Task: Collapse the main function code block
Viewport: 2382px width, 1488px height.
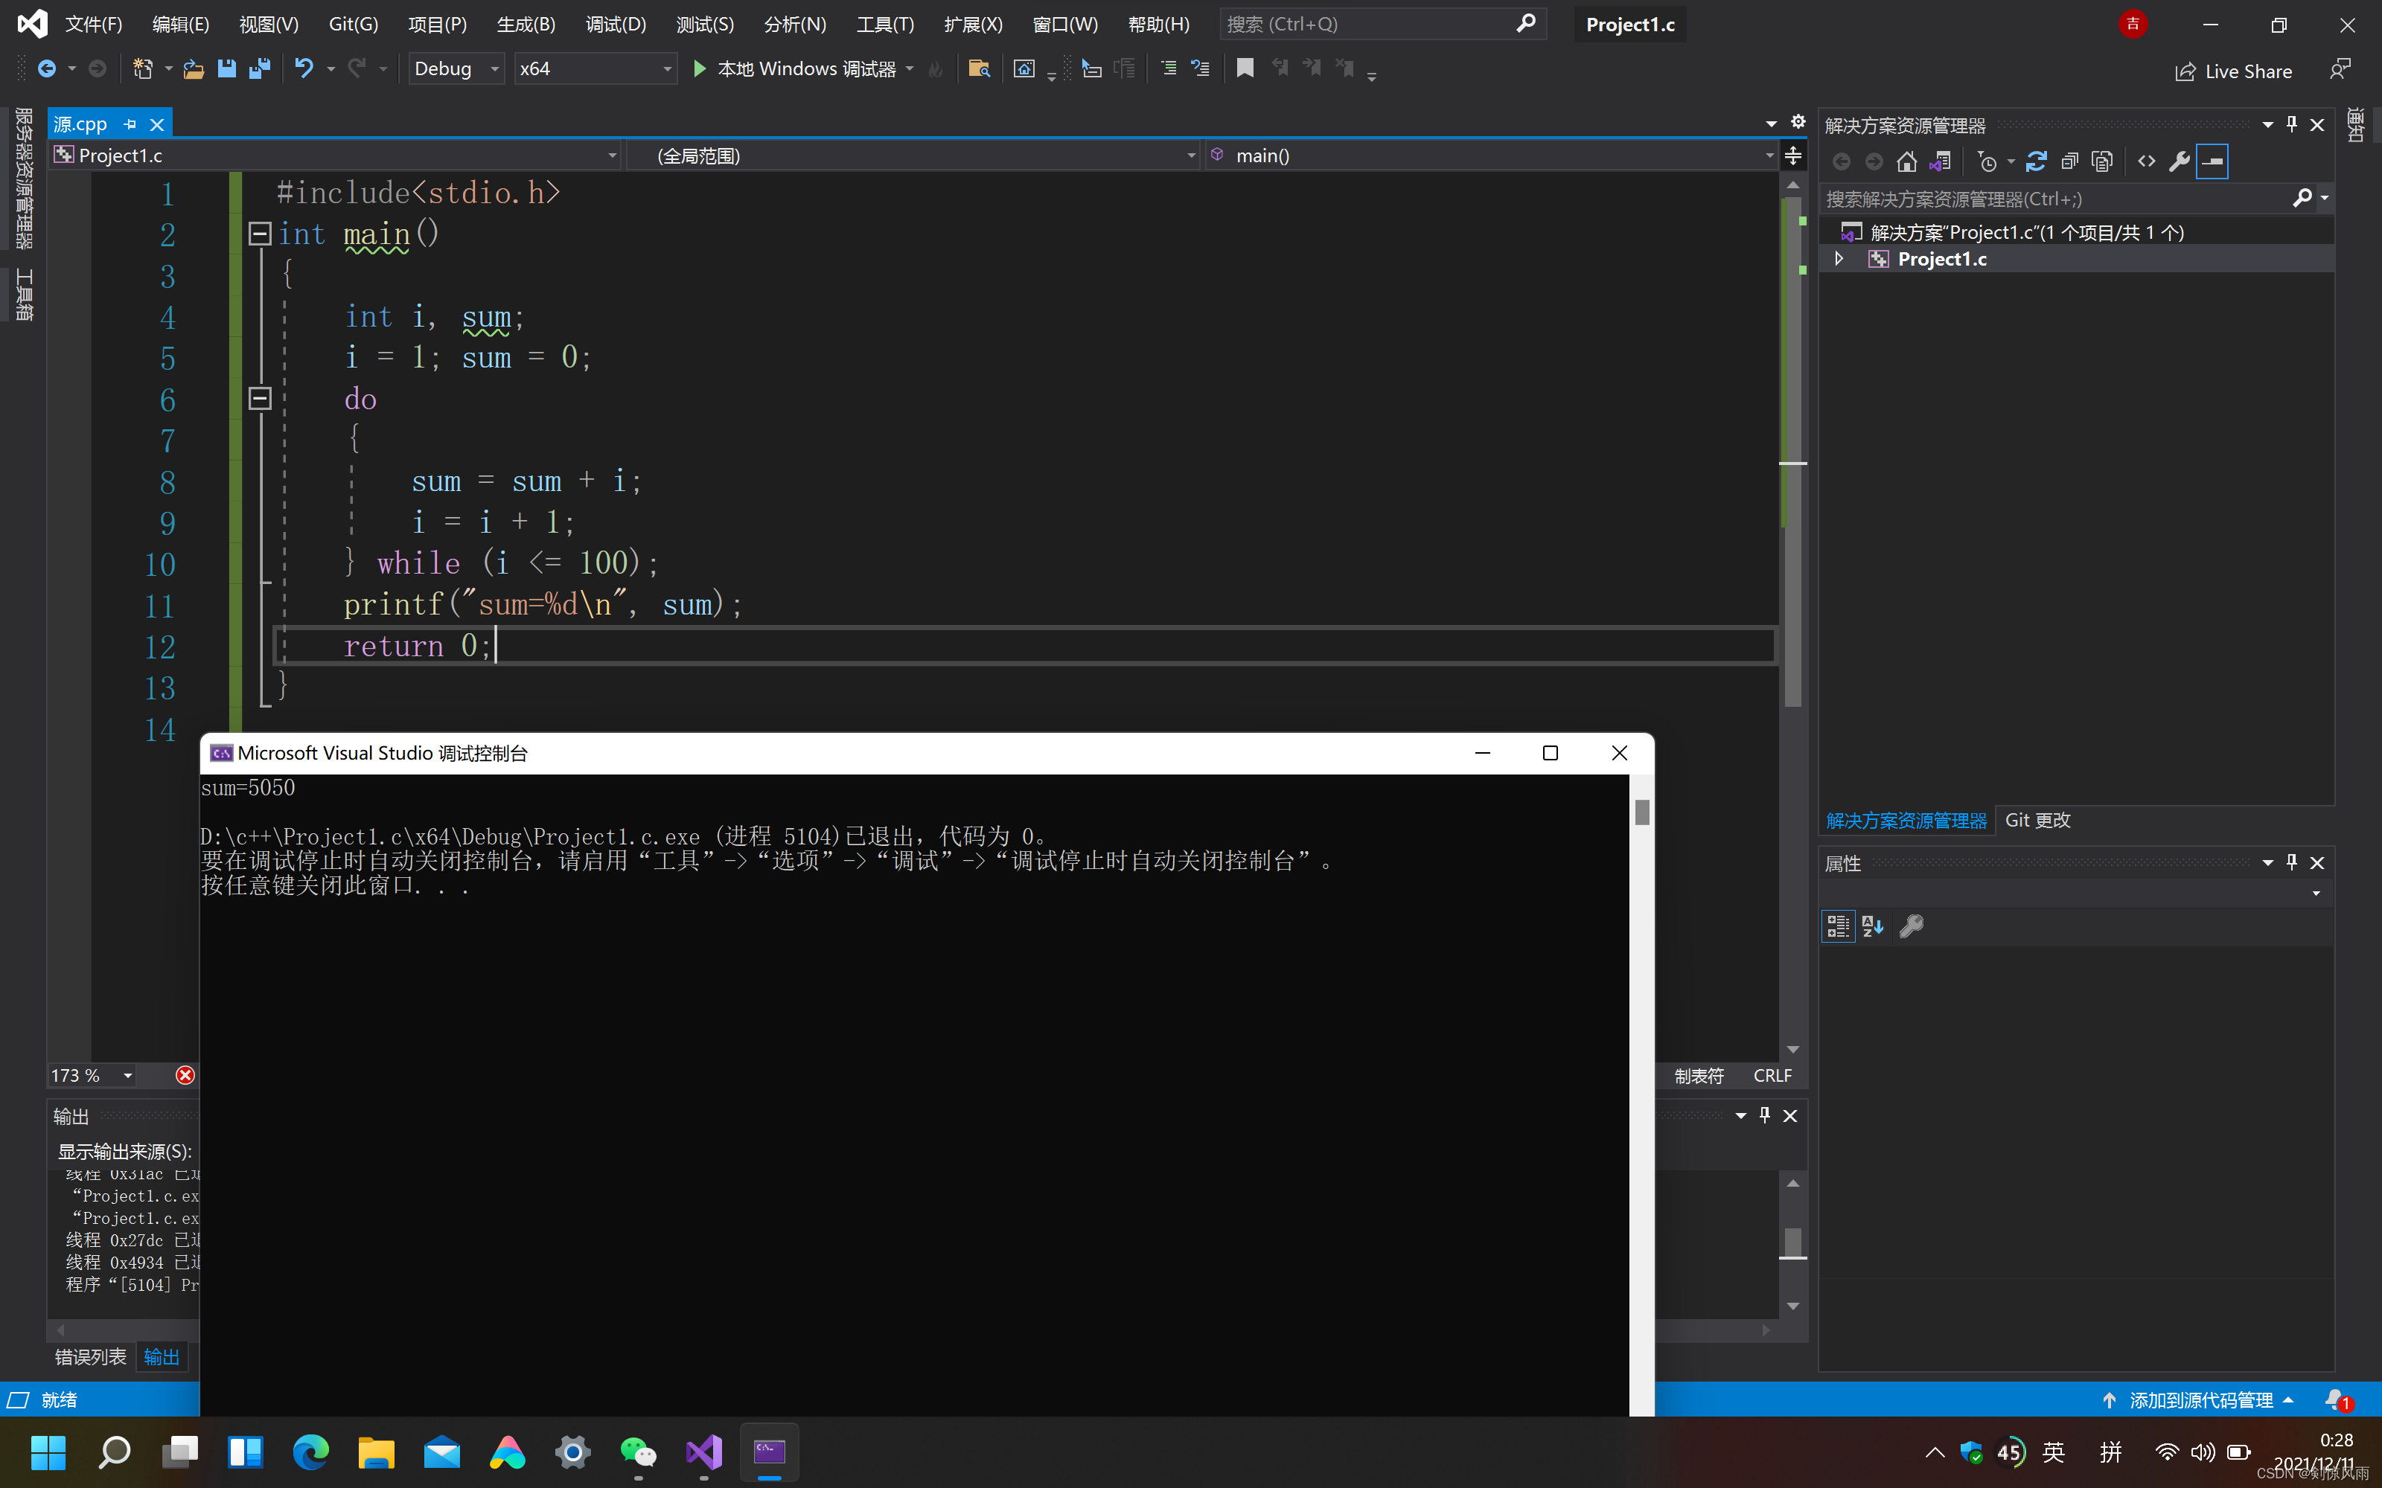Action: click(x=260, y=233)
